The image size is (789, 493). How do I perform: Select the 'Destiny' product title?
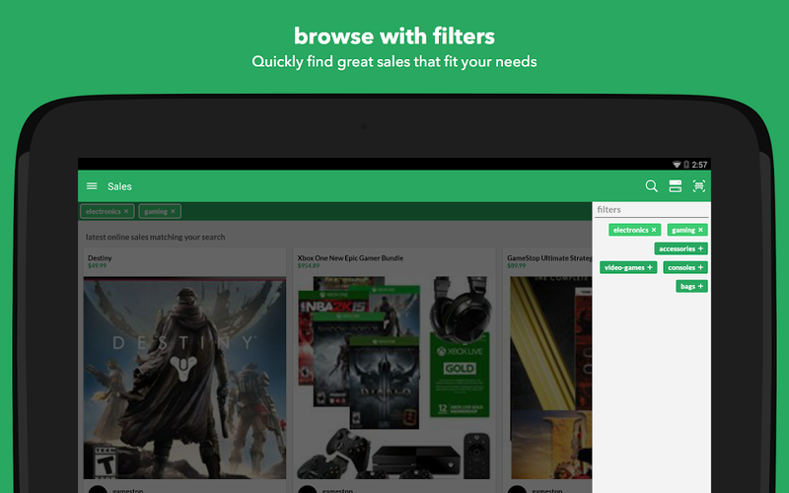pyautogui.click(x=100, y=258)
